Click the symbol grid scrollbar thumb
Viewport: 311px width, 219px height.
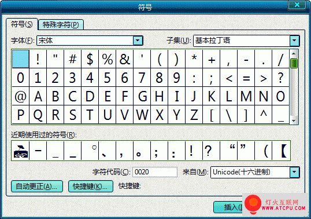294,63
